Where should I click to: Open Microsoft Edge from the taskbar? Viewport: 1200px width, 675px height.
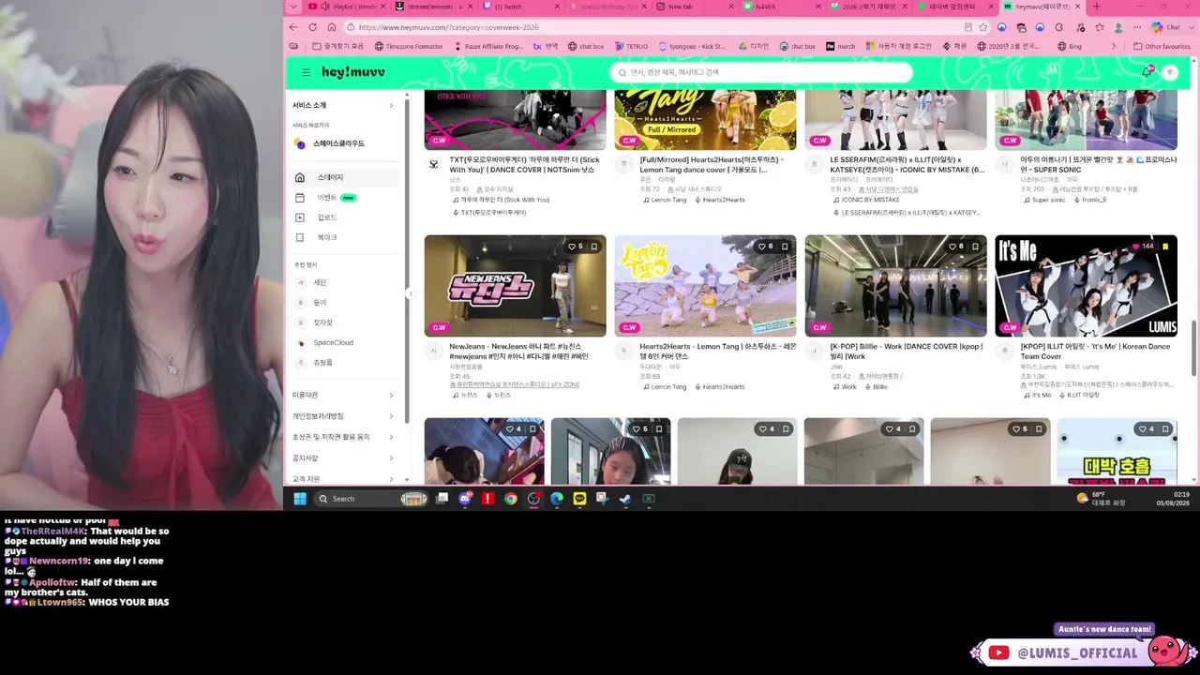[557, 499]
